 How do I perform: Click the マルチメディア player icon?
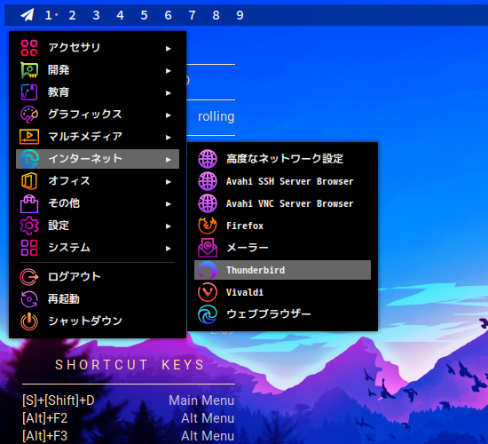(x=29, y=137)
